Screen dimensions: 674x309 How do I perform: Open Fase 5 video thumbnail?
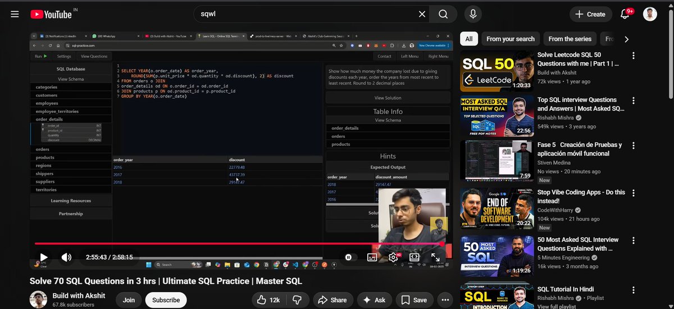click(x=496, y=160)
